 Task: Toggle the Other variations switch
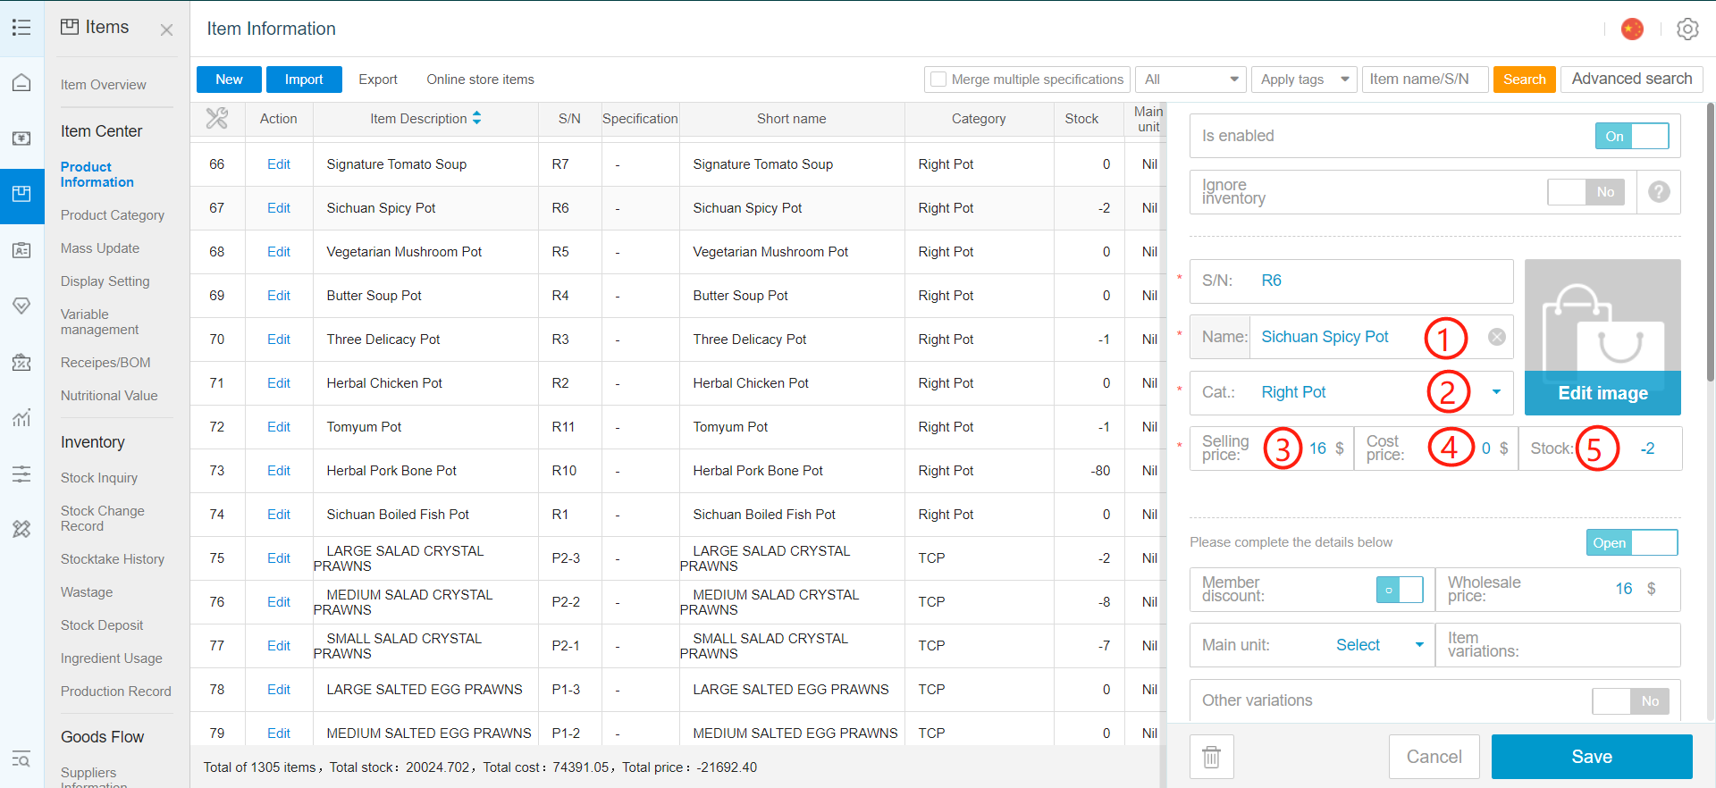pos(1632,701)
